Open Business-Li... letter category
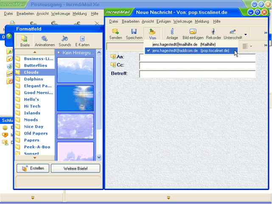The width and height of the screenshot is (272, 204). point(35,59)
